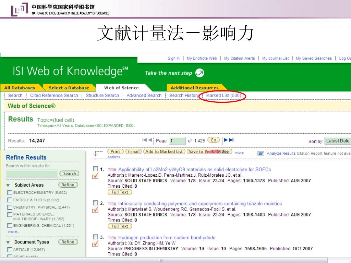Open Structure Search
Viewport: 351px width, 263px height.
(102, 96)
